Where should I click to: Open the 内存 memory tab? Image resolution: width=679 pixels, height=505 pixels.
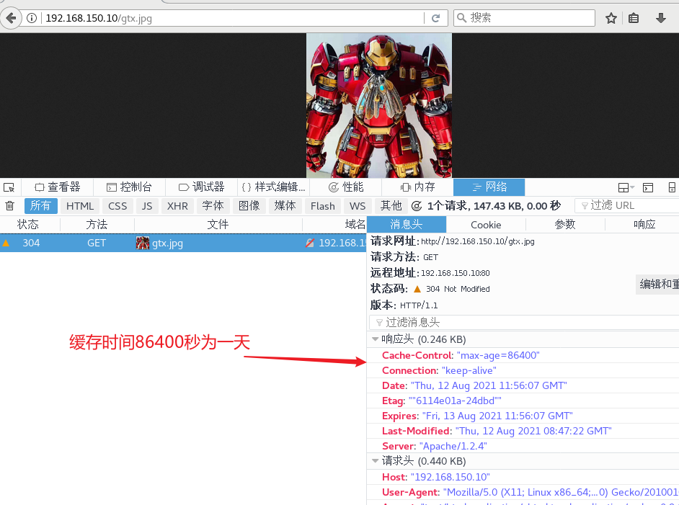pyautogui.click(x=417, y=187)
